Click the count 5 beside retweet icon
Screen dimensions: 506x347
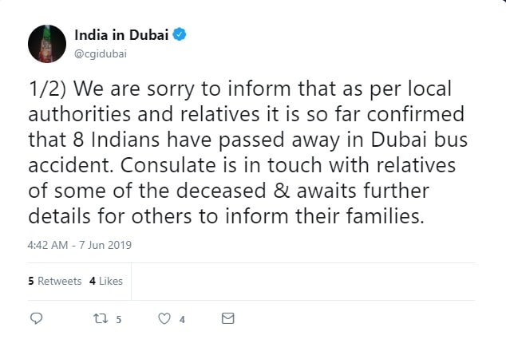point(118,319)
